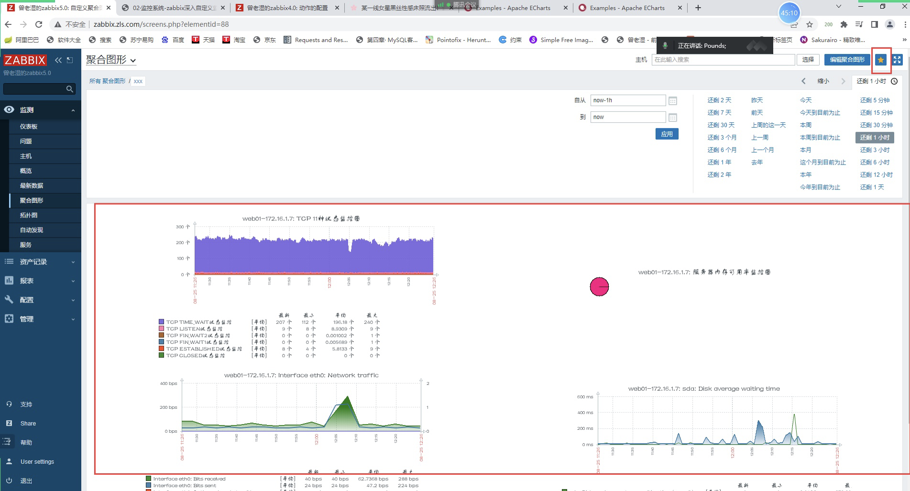The image size is (910, 491).
Task: Click the to field containing now
Action: (628, 117)
